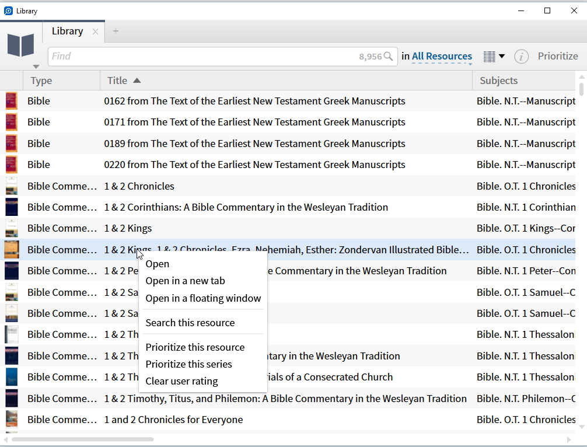
Task: Click cover thumbnail for 1 & 2 Chronicles
Action: coord(12,186)
